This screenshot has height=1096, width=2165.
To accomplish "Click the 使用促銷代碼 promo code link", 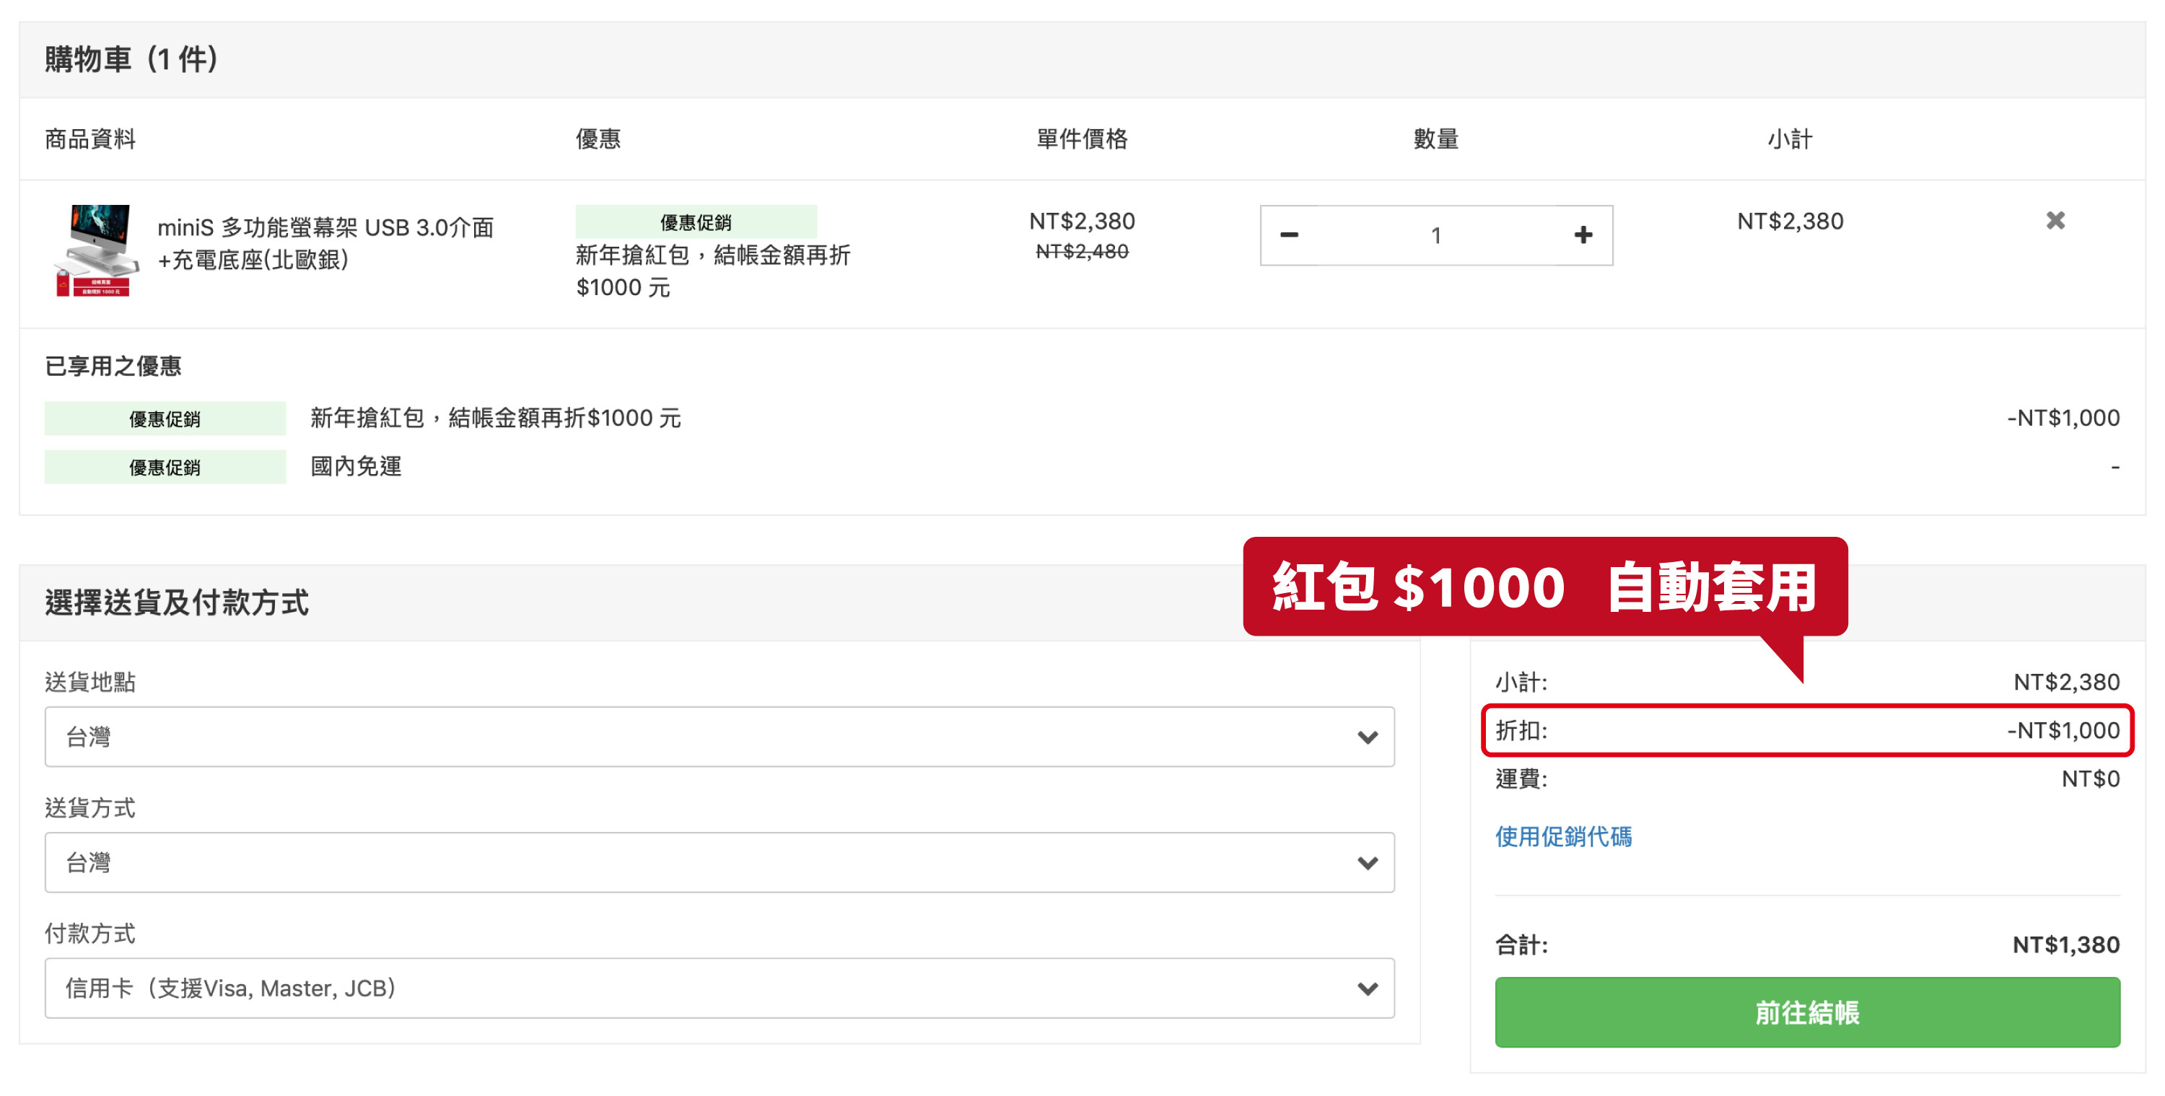I will click(1563, 836).
